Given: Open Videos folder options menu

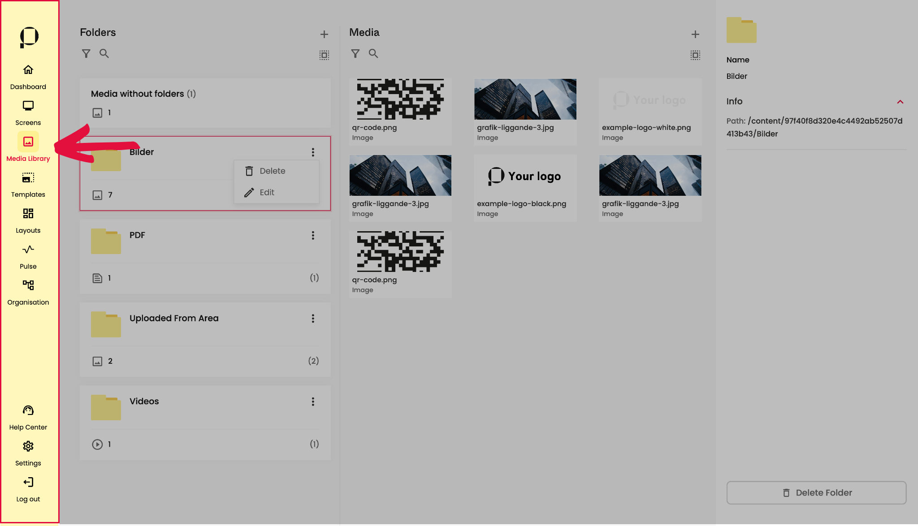Looking at the screenshot, I should tap(313, 402).
